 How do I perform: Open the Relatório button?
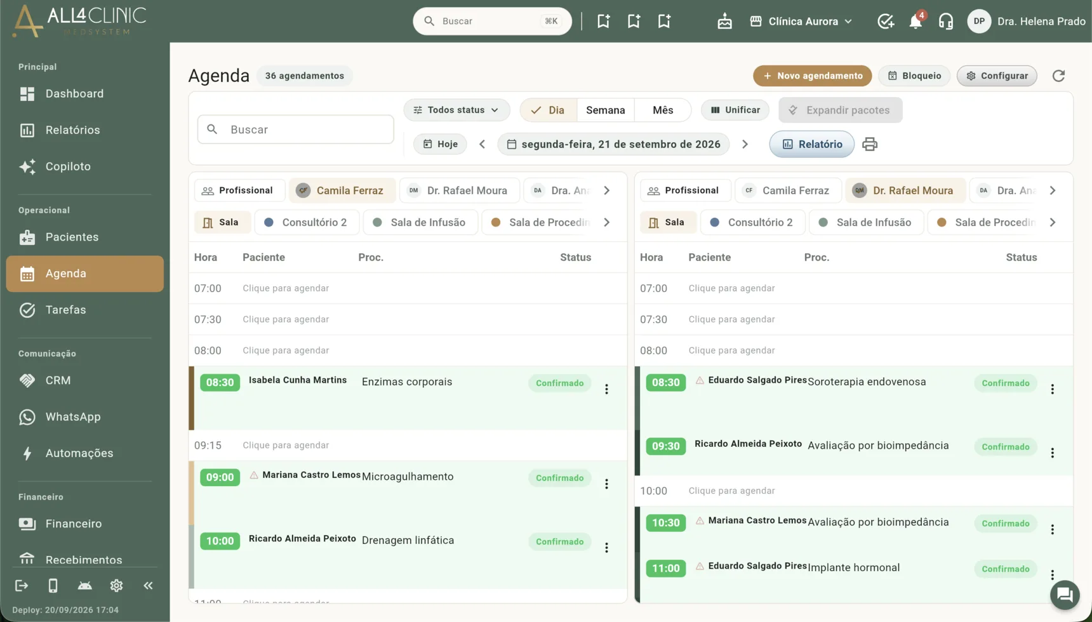811,144
